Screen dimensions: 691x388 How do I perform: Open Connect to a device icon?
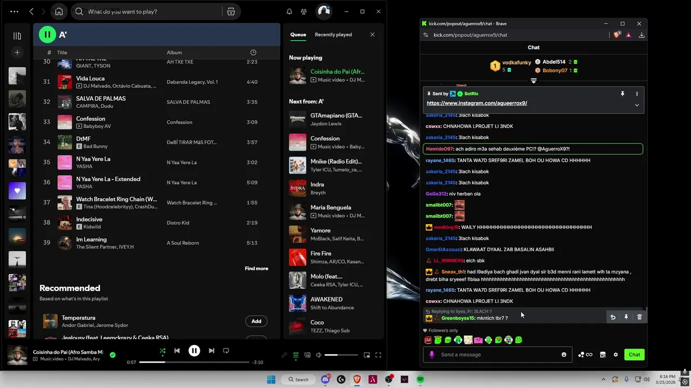point(307,355)
